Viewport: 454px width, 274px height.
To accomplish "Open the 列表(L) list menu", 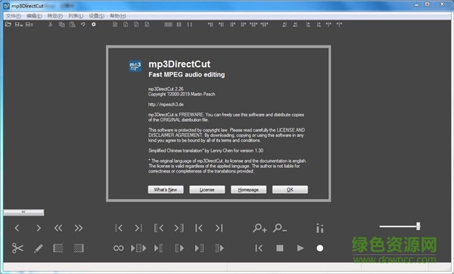I will pyautogui.click(x=76, y=16).
